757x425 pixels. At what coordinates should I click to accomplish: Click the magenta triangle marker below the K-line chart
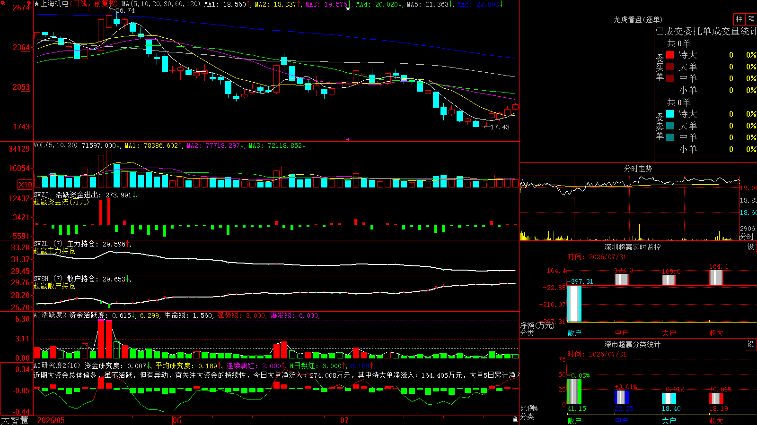coord(347,139)
